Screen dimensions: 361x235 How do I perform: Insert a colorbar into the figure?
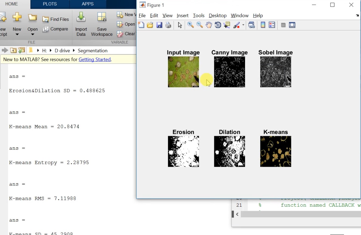263,25
